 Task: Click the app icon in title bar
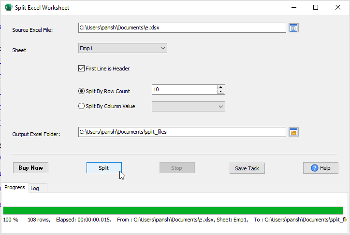(8, 8)
